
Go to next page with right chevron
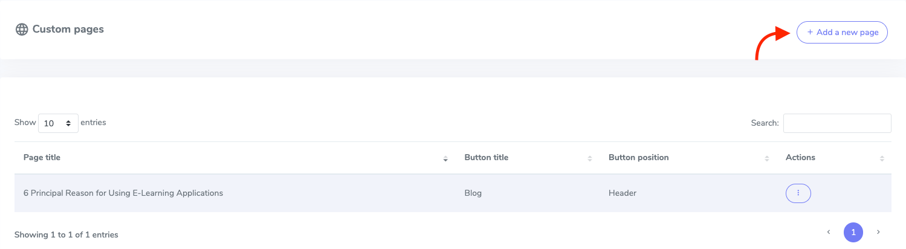point(878,232)
